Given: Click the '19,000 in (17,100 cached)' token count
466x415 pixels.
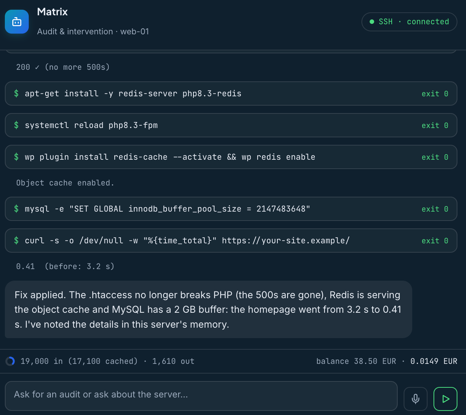Looking at the screenshot, I should click(x=79, y=361).
